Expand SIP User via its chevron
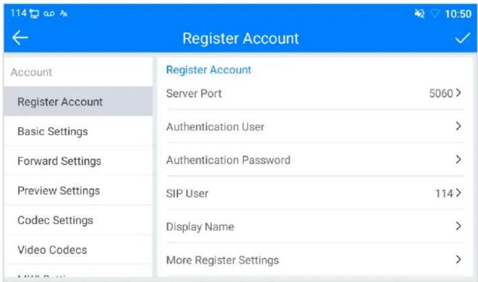Image resolution: width=478 pixels, height=282 pixels. pos(458,193)
